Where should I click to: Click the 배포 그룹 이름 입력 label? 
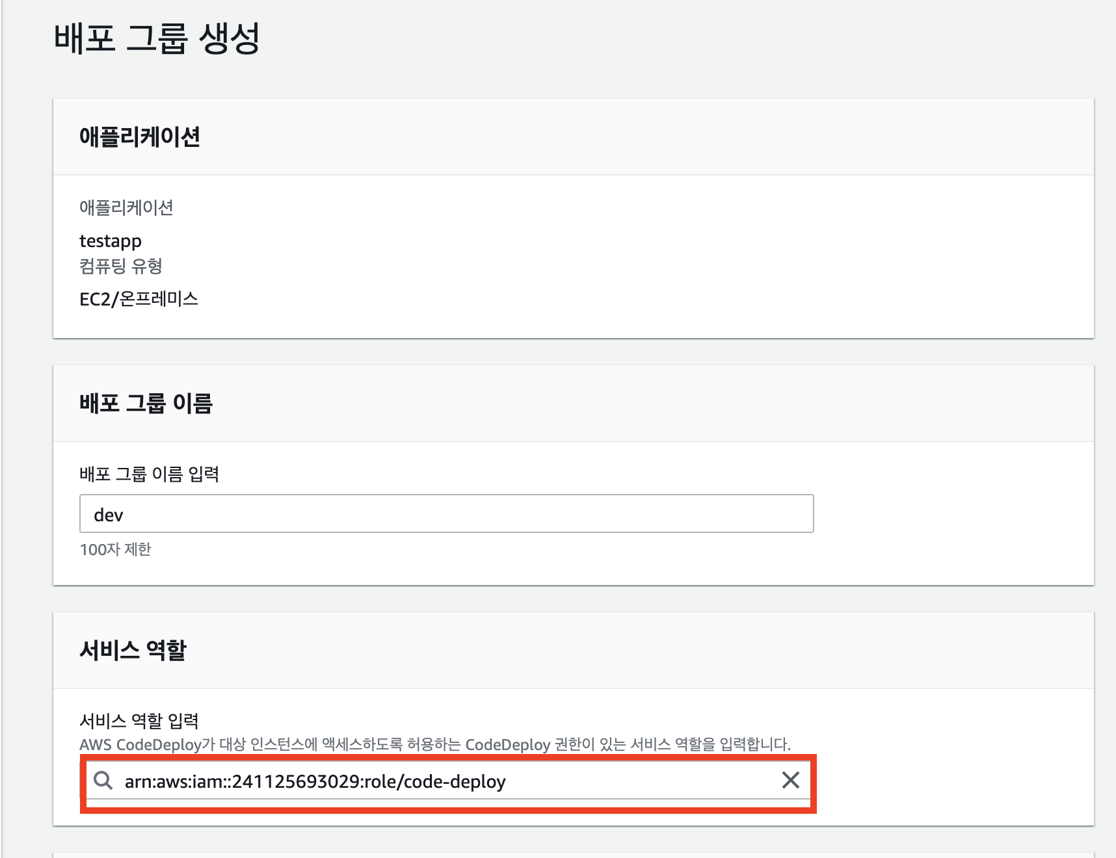click(149, 474)
